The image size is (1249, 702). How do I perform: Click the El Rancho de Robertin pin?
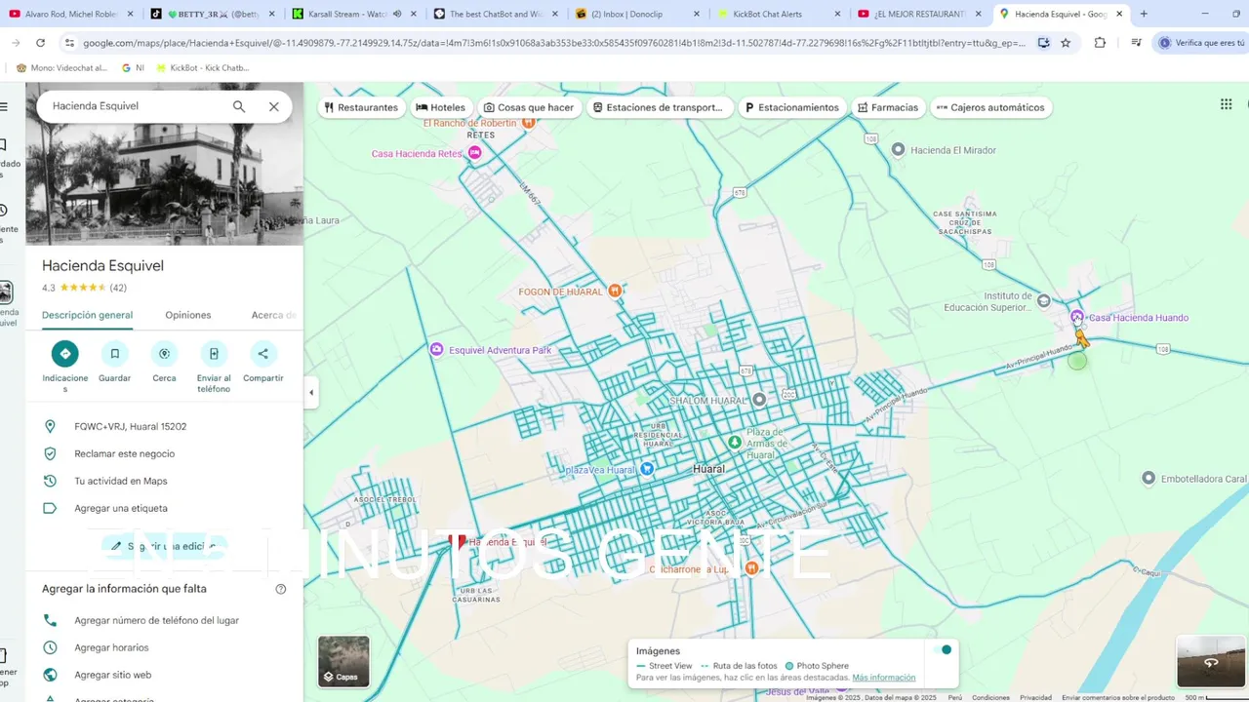click(528, 123)
